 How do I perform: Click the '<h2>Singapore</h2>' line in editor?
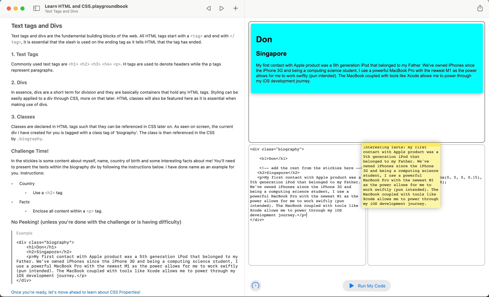(x=278, y=173)
